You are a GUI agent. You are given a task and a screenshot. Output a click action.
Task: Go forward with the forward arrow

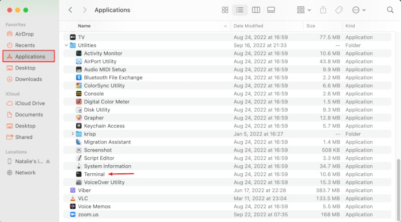(x=85, y=10)
